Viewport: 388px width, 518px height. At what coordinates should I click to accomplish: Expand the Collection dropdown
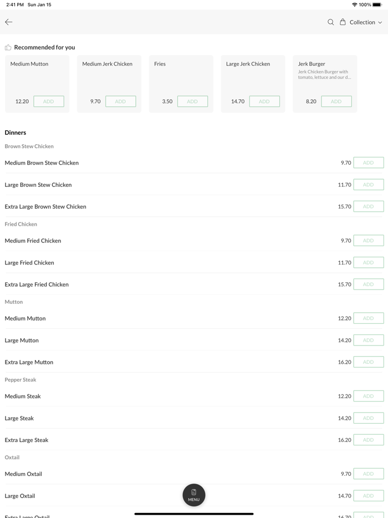click(366, 22)
